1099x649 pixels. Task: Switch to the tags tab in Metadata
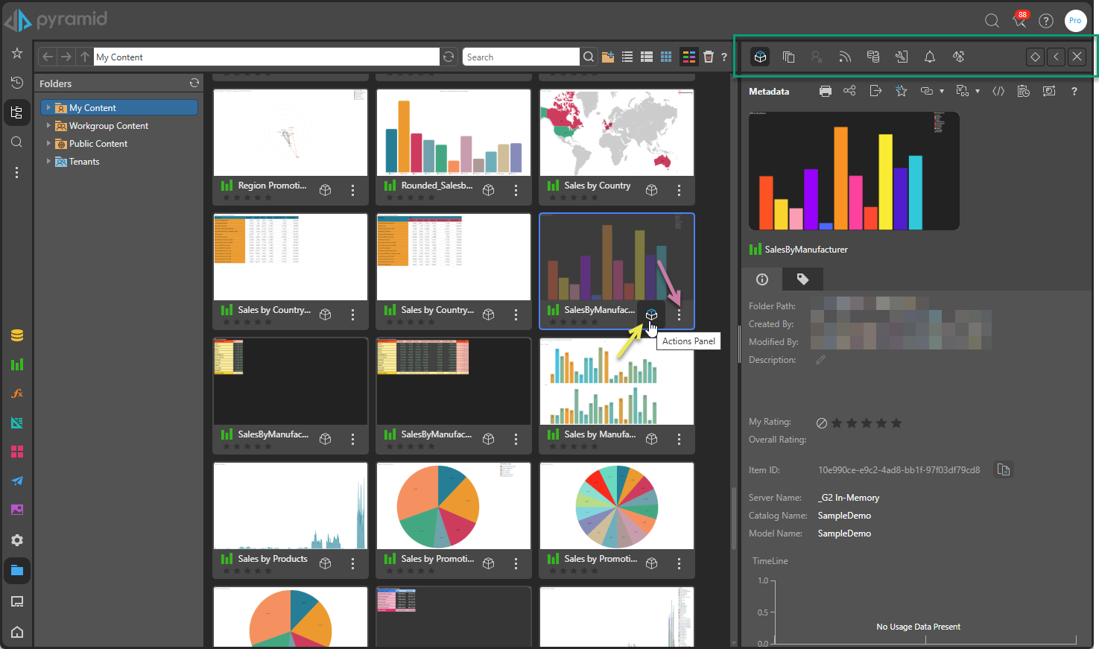pyautogui.click(x=802, y=279)
